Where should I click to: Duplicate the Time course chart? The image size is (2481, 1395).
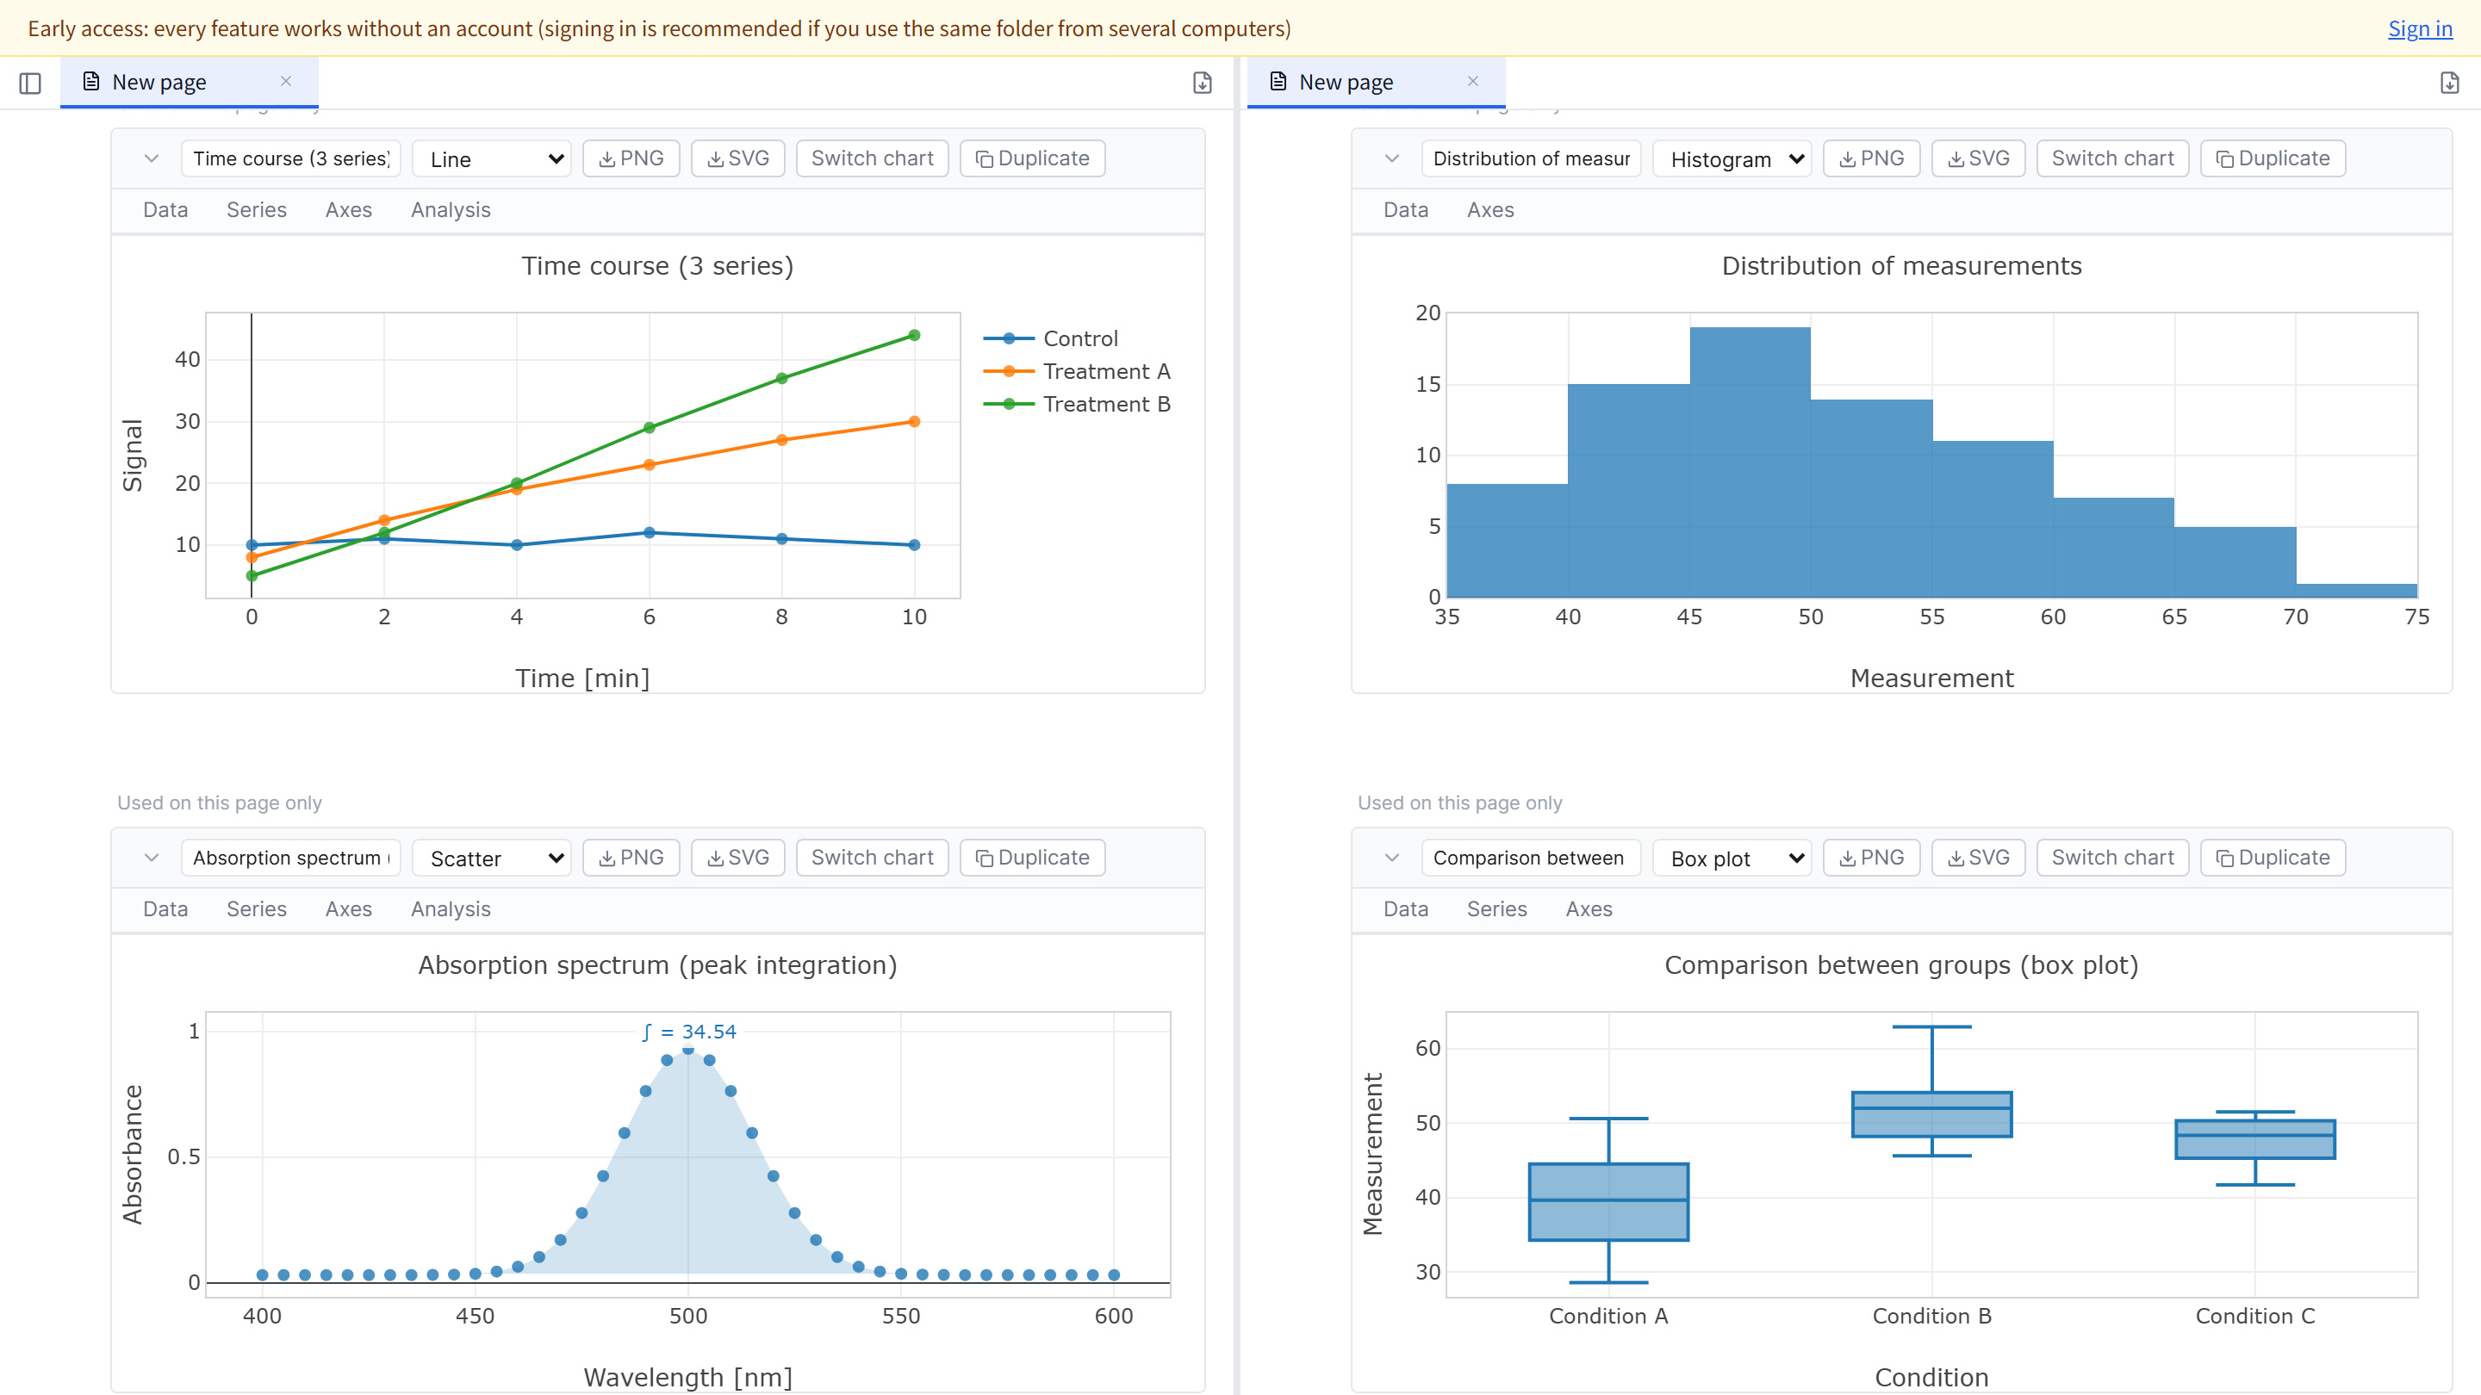(1033, 158)
